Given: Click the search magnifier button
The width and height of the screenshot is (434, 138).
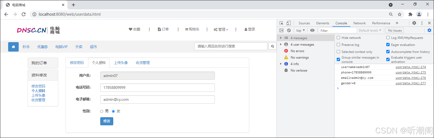Looking at the screenshot, I should click(x=273, y=46).
